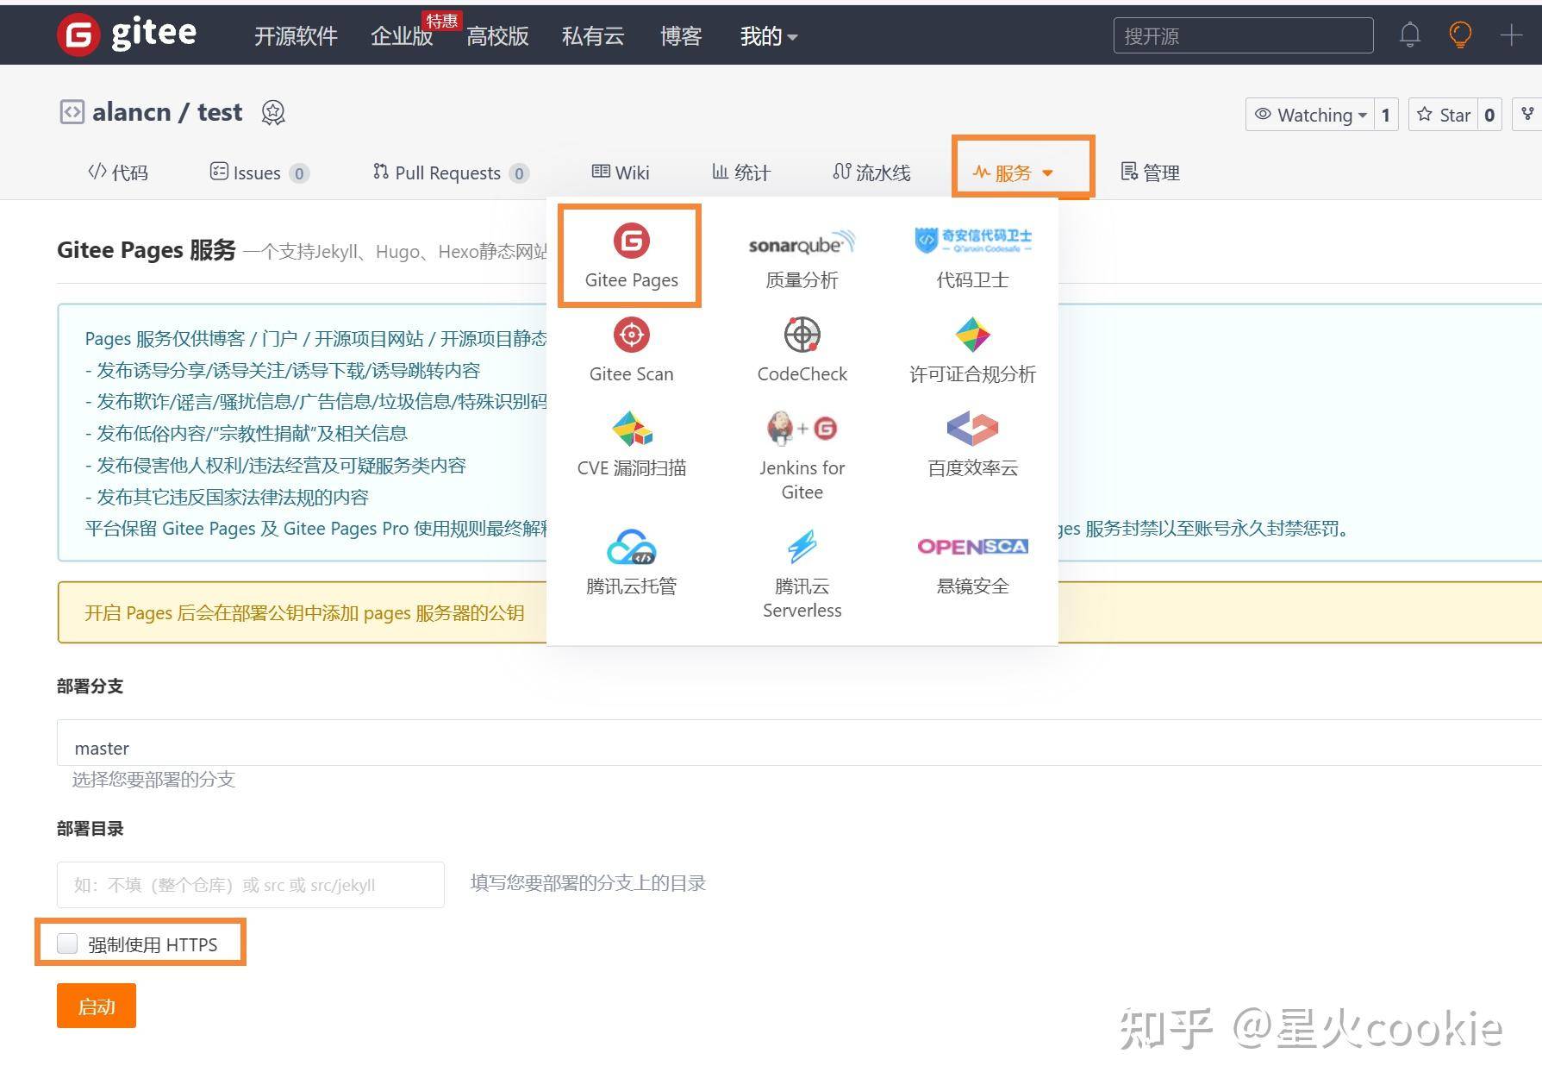Open Jenkins for Gitee service
The width and height of the screenshot is (1542, 1091).
(802, 455)
